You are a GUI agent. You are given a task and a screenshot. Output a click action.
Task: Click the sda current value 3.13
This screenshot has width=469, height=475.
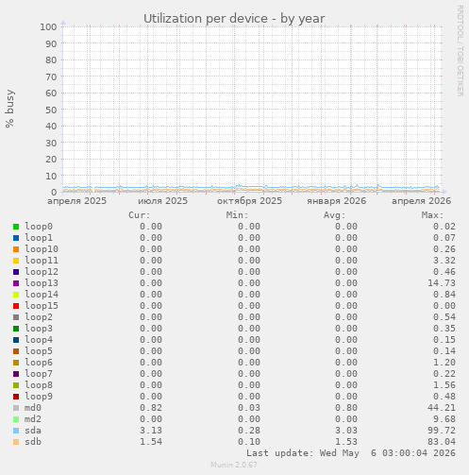[x=151, y=431]
